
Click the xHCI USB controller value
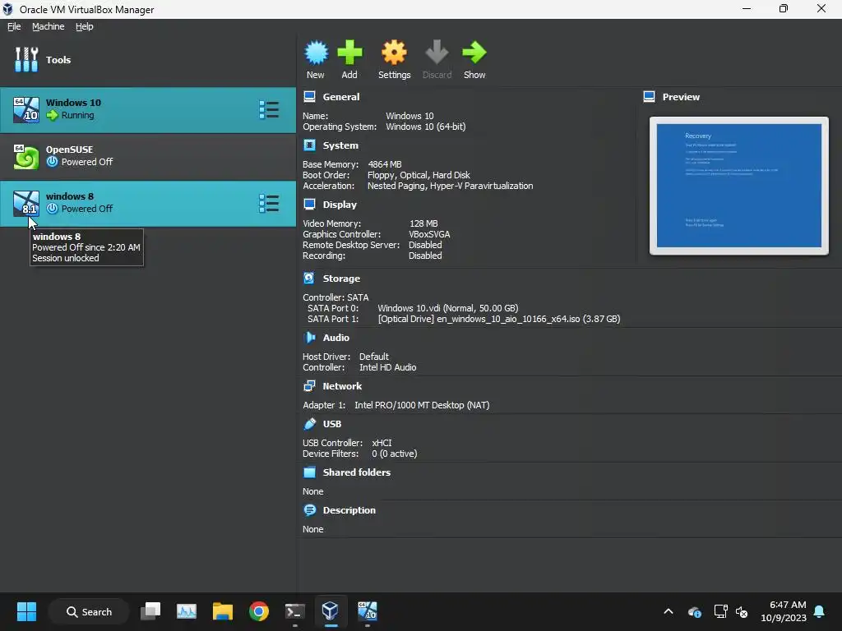tap(382, 443)
